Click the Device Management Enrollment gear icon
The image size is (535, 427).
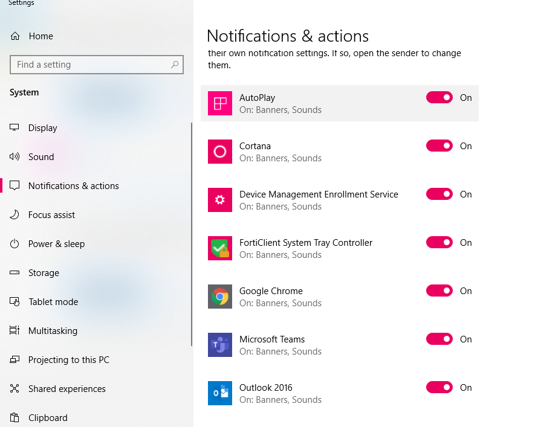coord(220,200)
